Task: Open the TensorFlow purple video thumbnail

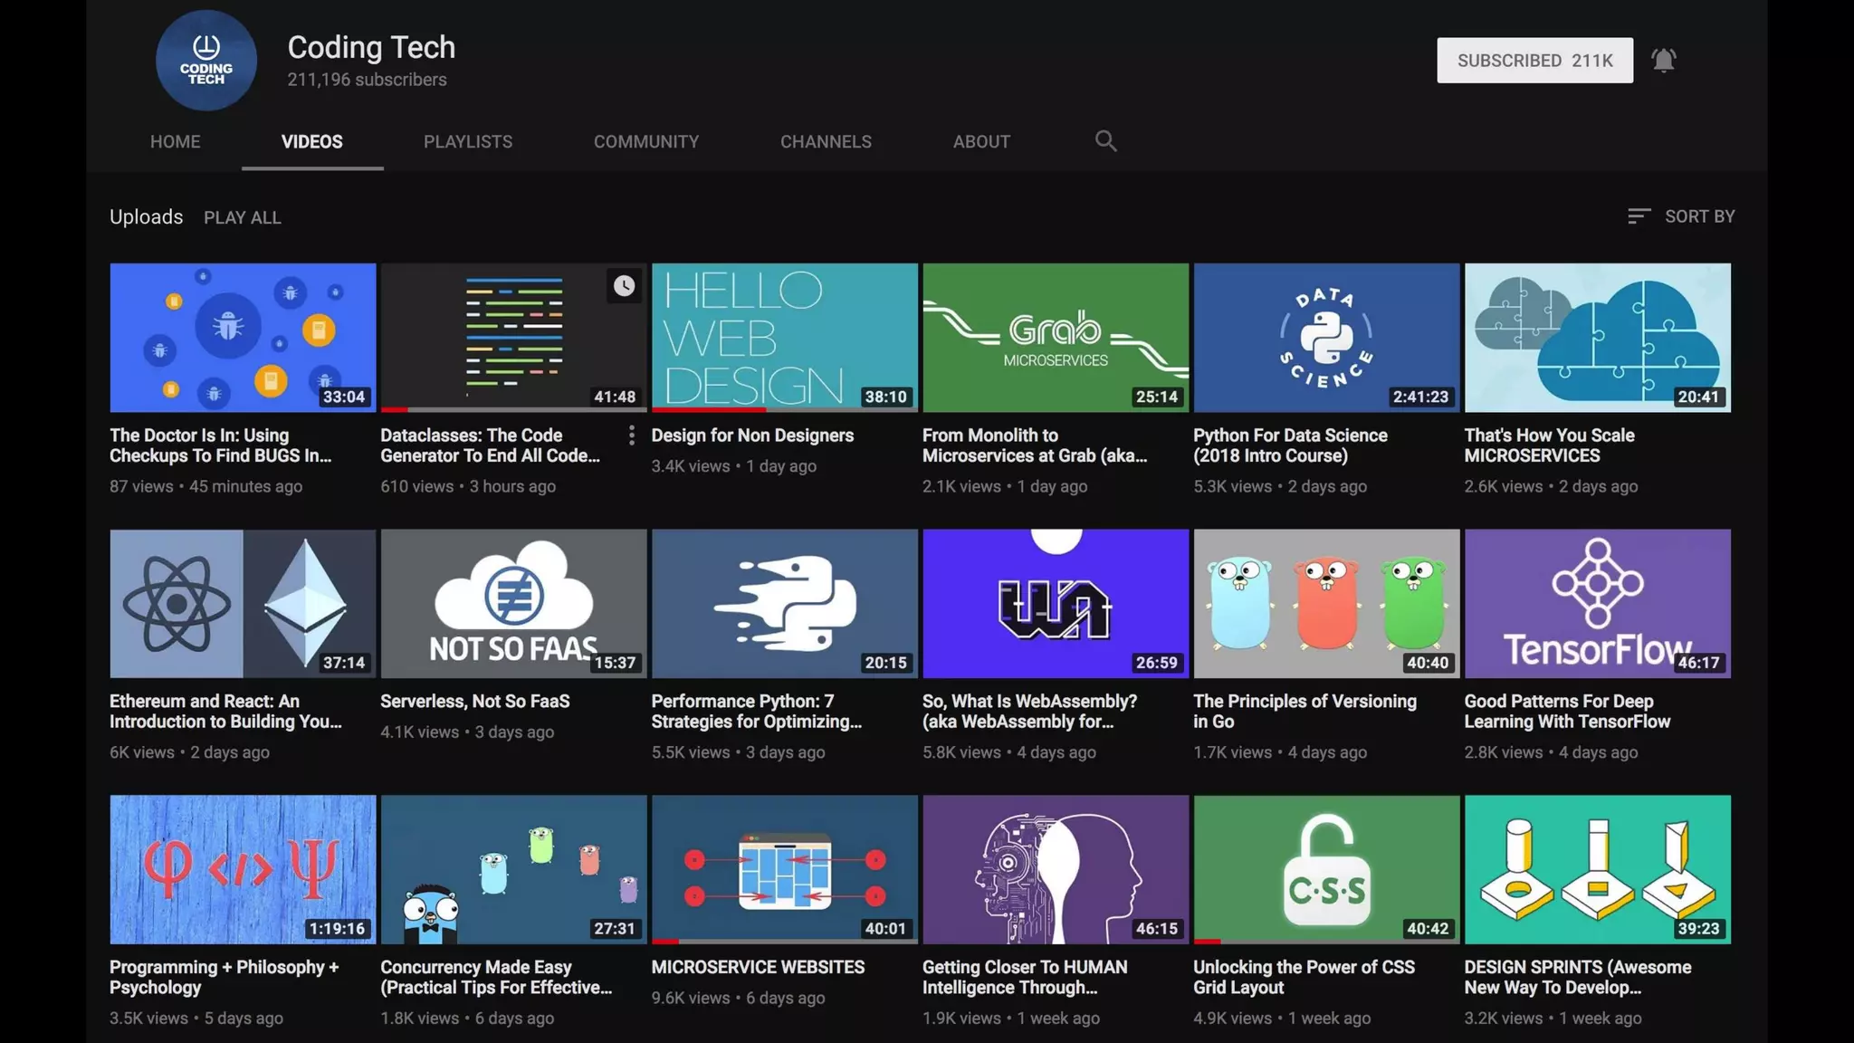Action: 1596,603
